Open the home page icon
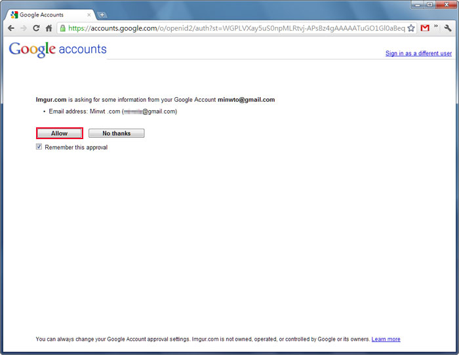Image resolution: width=459 pixels, height=355 pixels. tap(49, 28)
